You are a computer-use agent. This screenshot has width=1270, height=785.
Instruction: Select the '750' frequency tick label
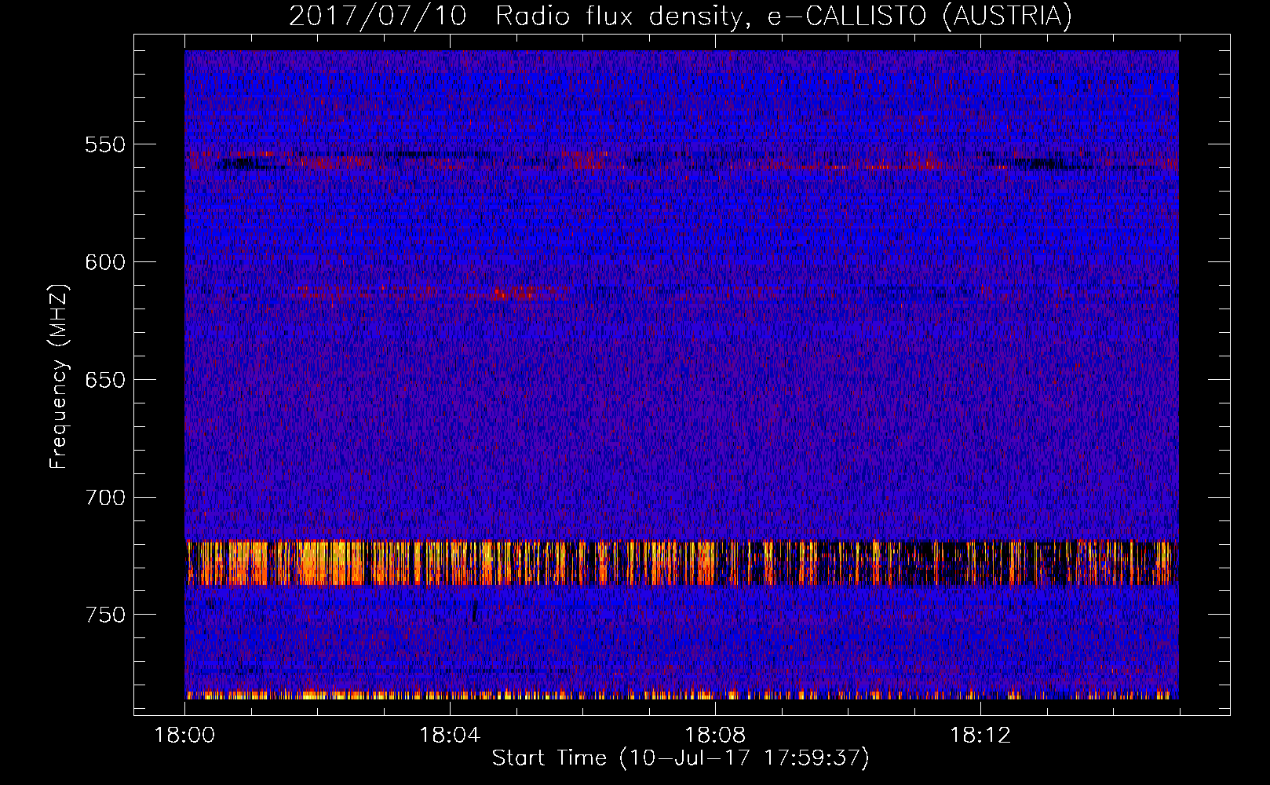(x=105, y=615)
